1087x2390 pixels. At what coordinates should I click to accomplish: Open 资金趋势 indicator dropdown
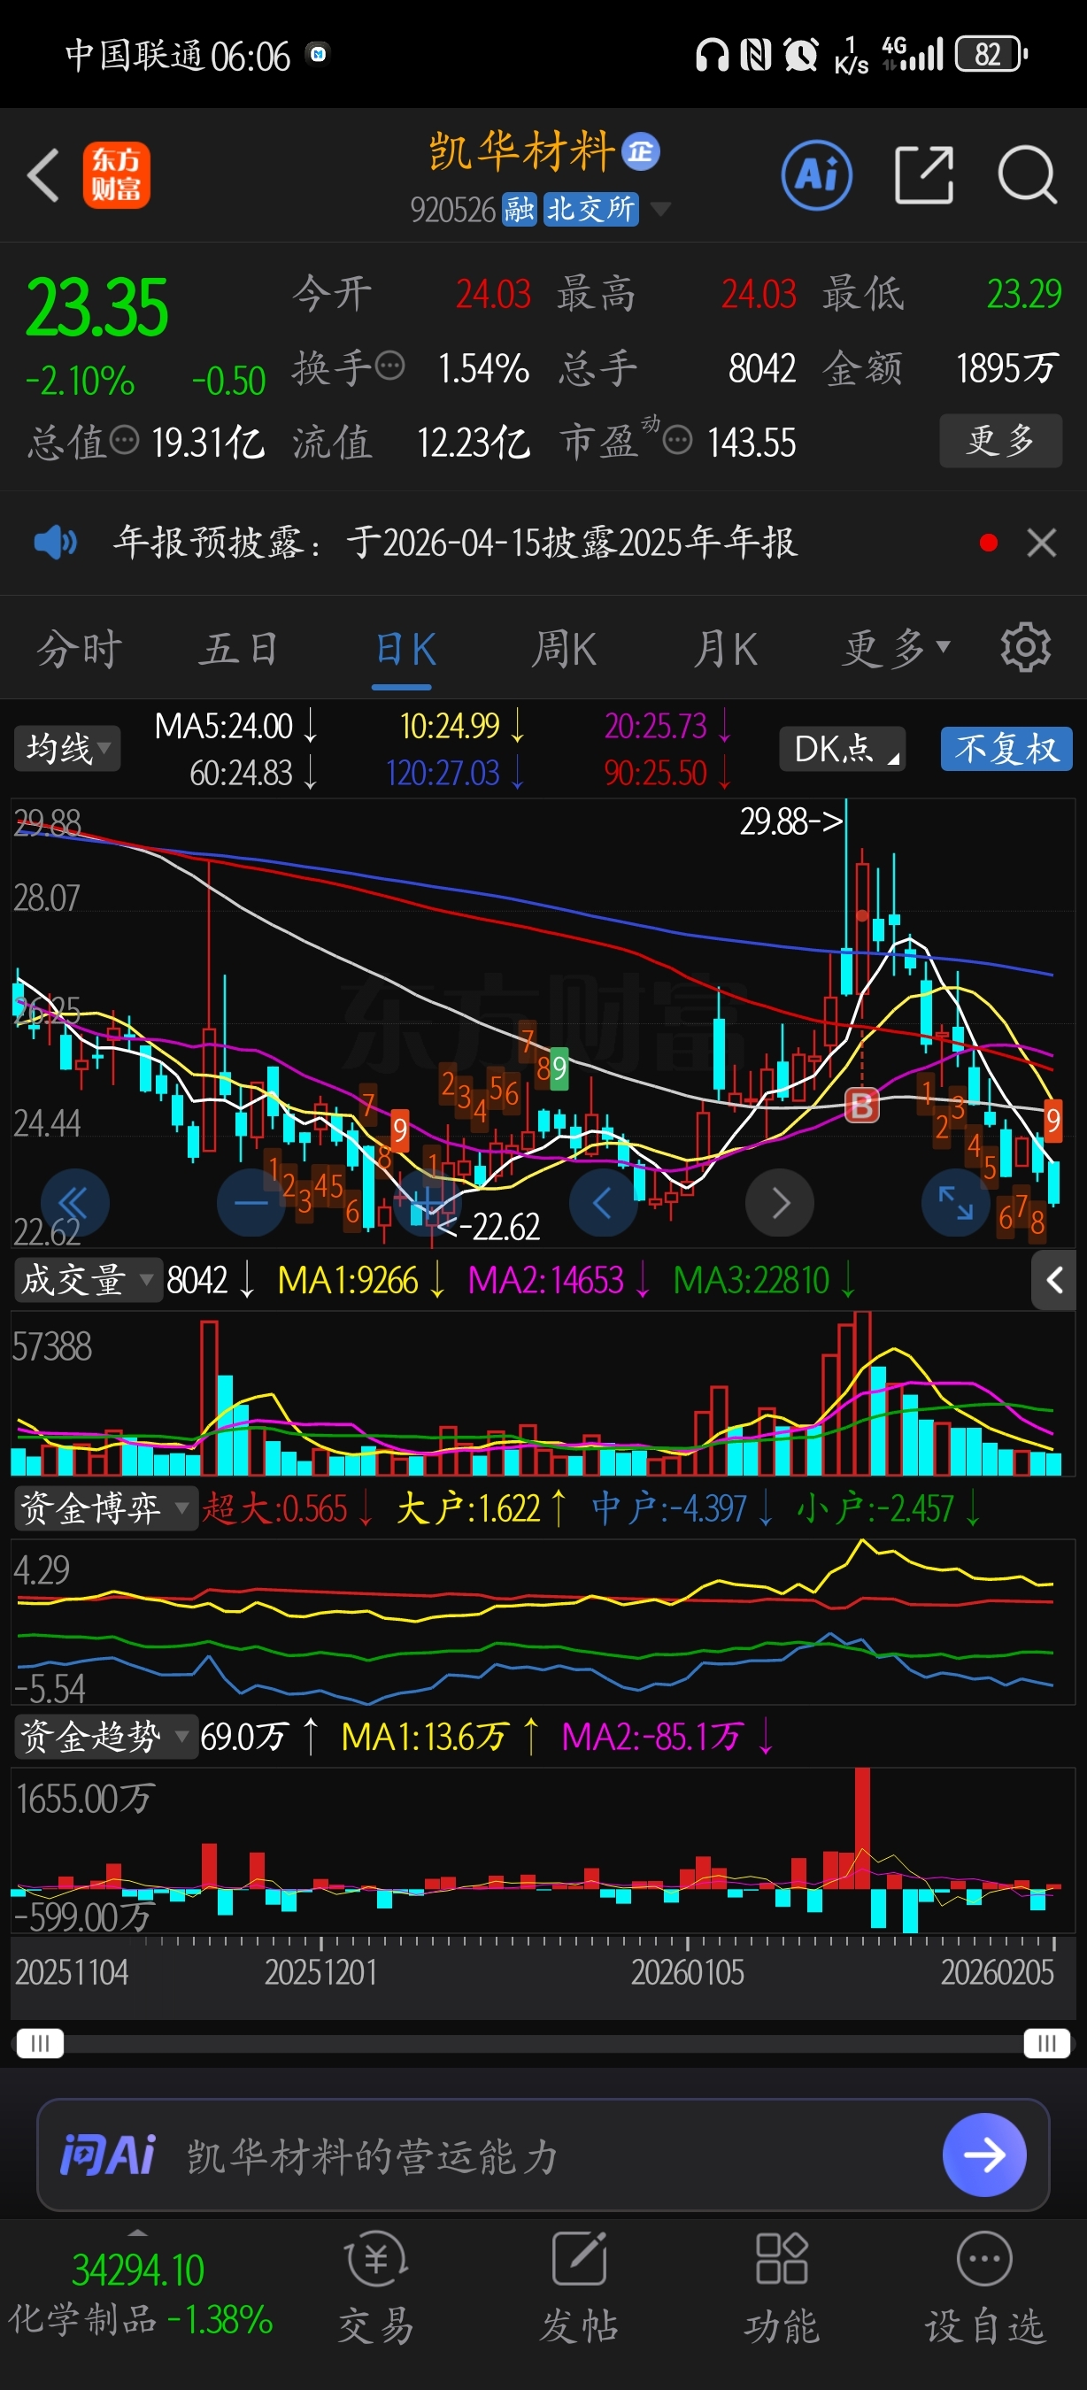pyautogui.click(x=104, y=1737)
